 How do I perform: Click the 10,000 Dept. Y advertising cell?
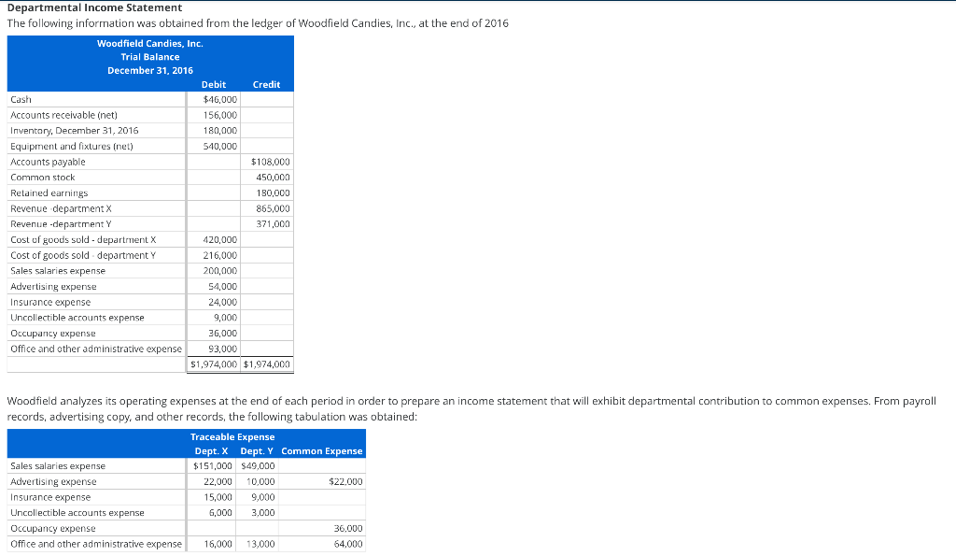[x=260, y=481]
